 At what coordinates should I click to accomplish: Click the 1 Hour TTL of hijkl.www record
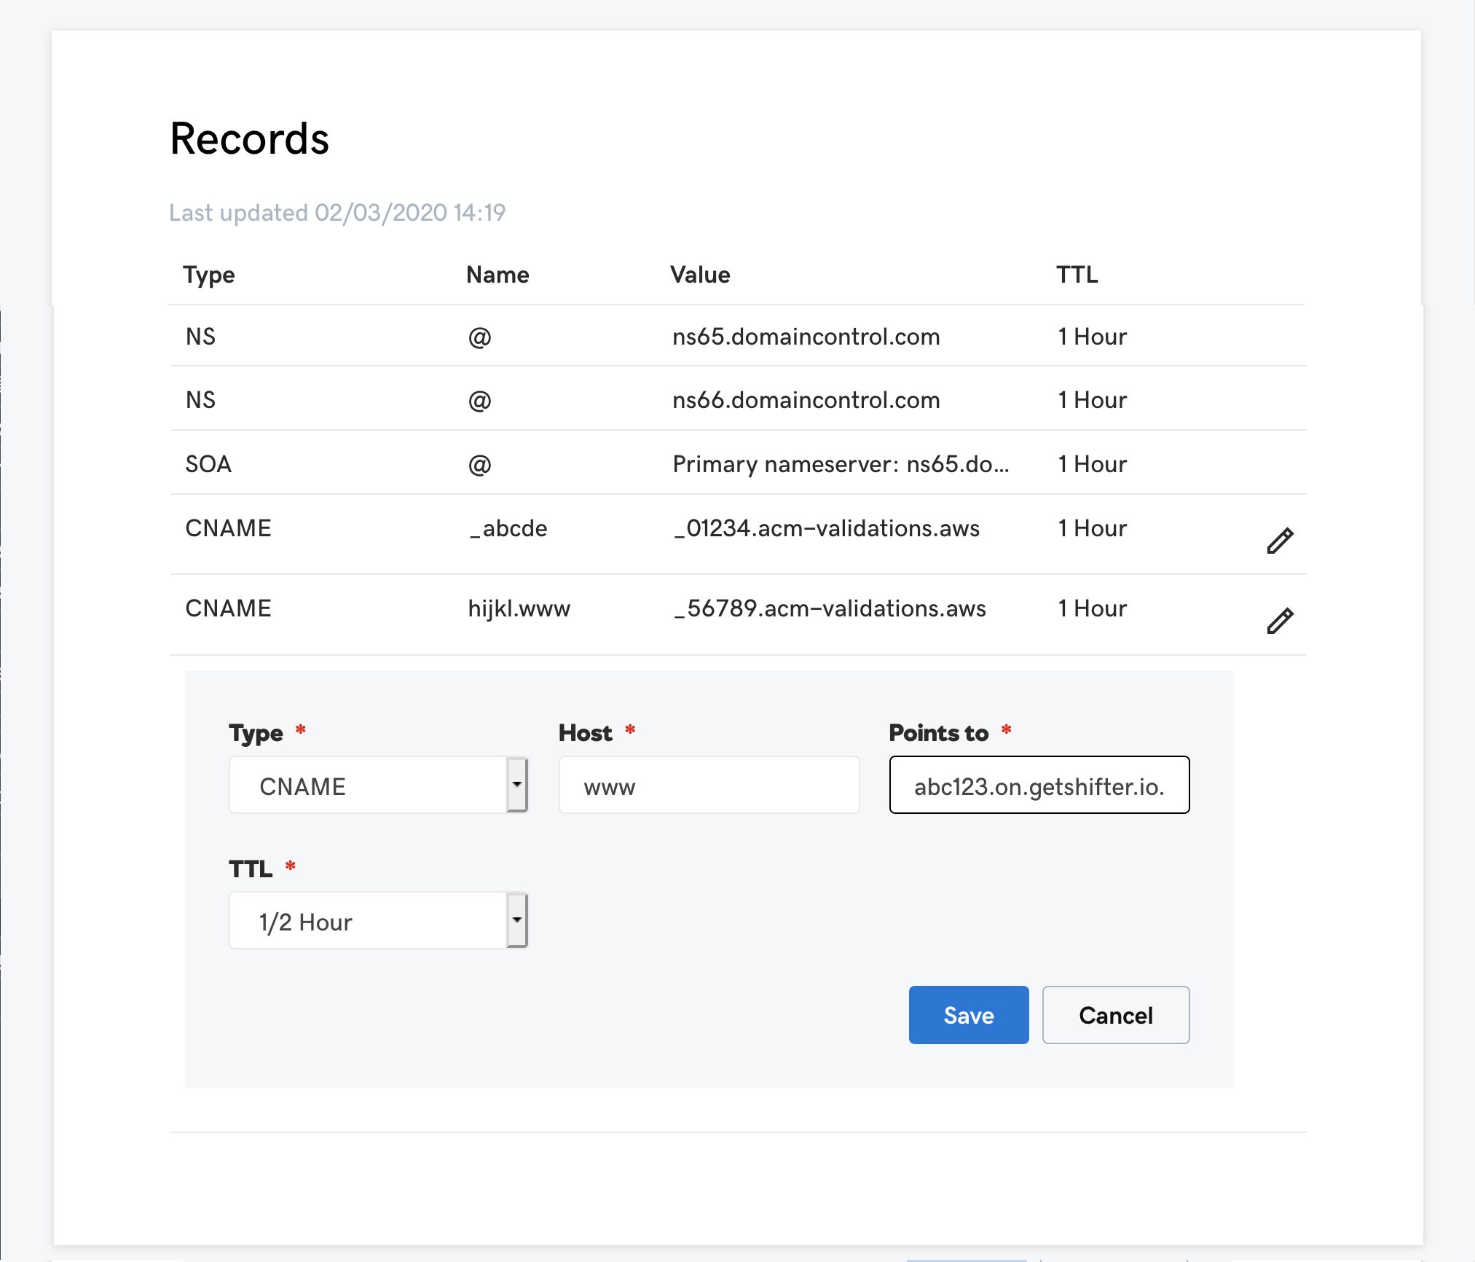(1093, 608)
